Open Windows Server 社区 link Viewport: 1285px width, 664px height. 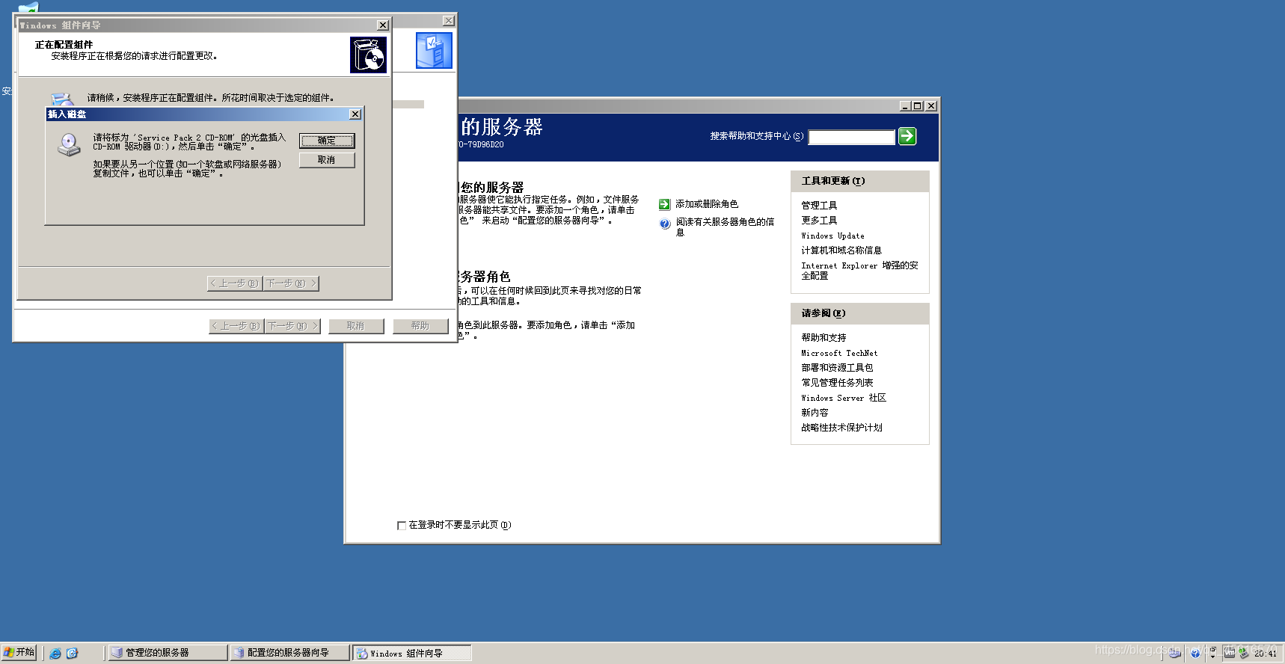[844, 398]
